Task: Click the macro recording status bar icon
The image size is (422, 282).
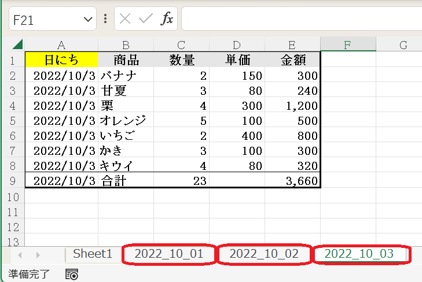Action: point(72,274)
